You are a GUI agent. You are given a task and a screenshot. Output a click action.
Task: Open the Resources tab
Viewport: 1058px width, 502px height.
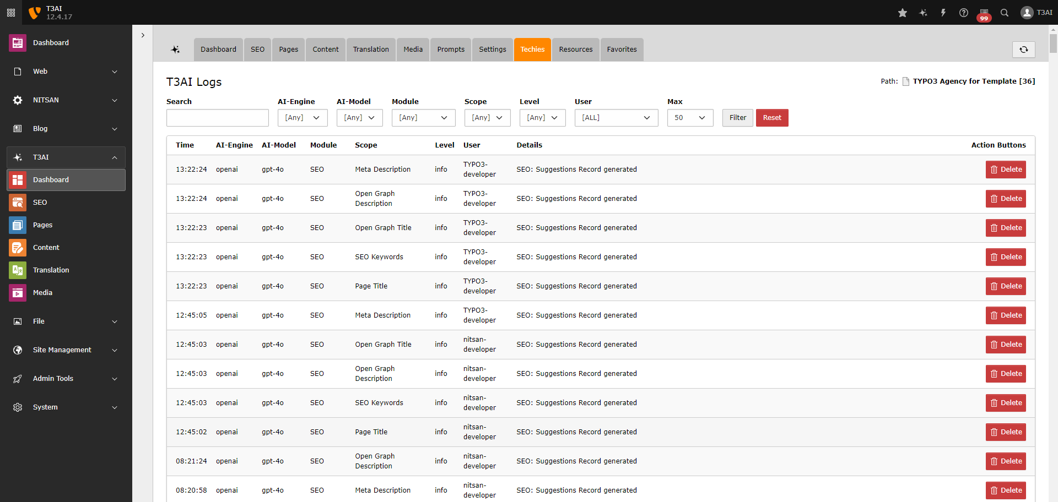[x=575, y=49]
